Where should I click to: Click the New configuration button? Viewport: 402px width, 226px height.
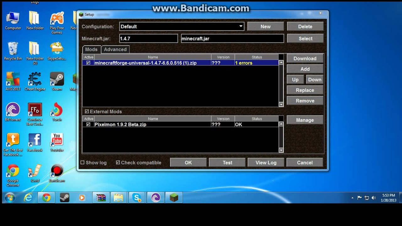(x=265, y=26)
